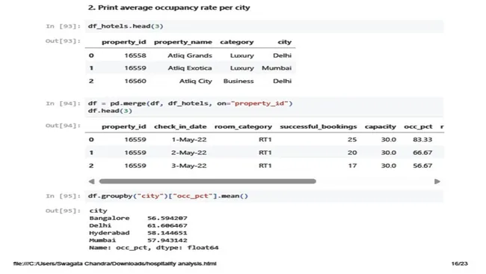Screen dimensions: 486x274
Task: Click the 'city' column header
Action: (x=285, y=42)
